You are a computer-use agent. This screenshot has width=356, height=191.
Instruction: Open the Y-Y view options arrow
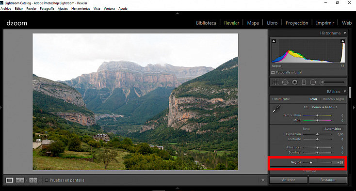[40, 180]
